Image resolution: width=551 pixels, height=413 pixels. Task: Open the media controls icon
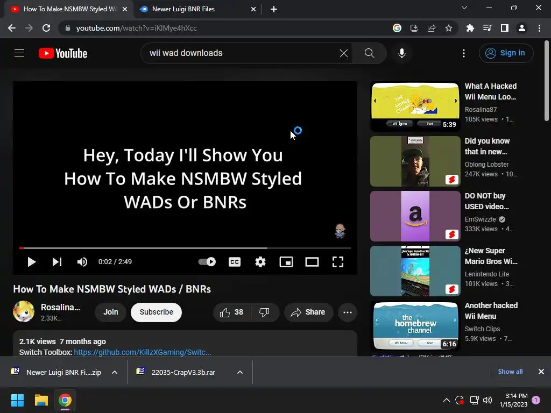[487, 28]
